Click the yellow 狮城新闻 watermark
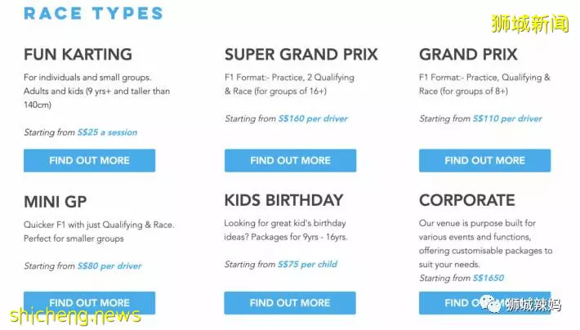580x330 pixels. click(530, 24)
